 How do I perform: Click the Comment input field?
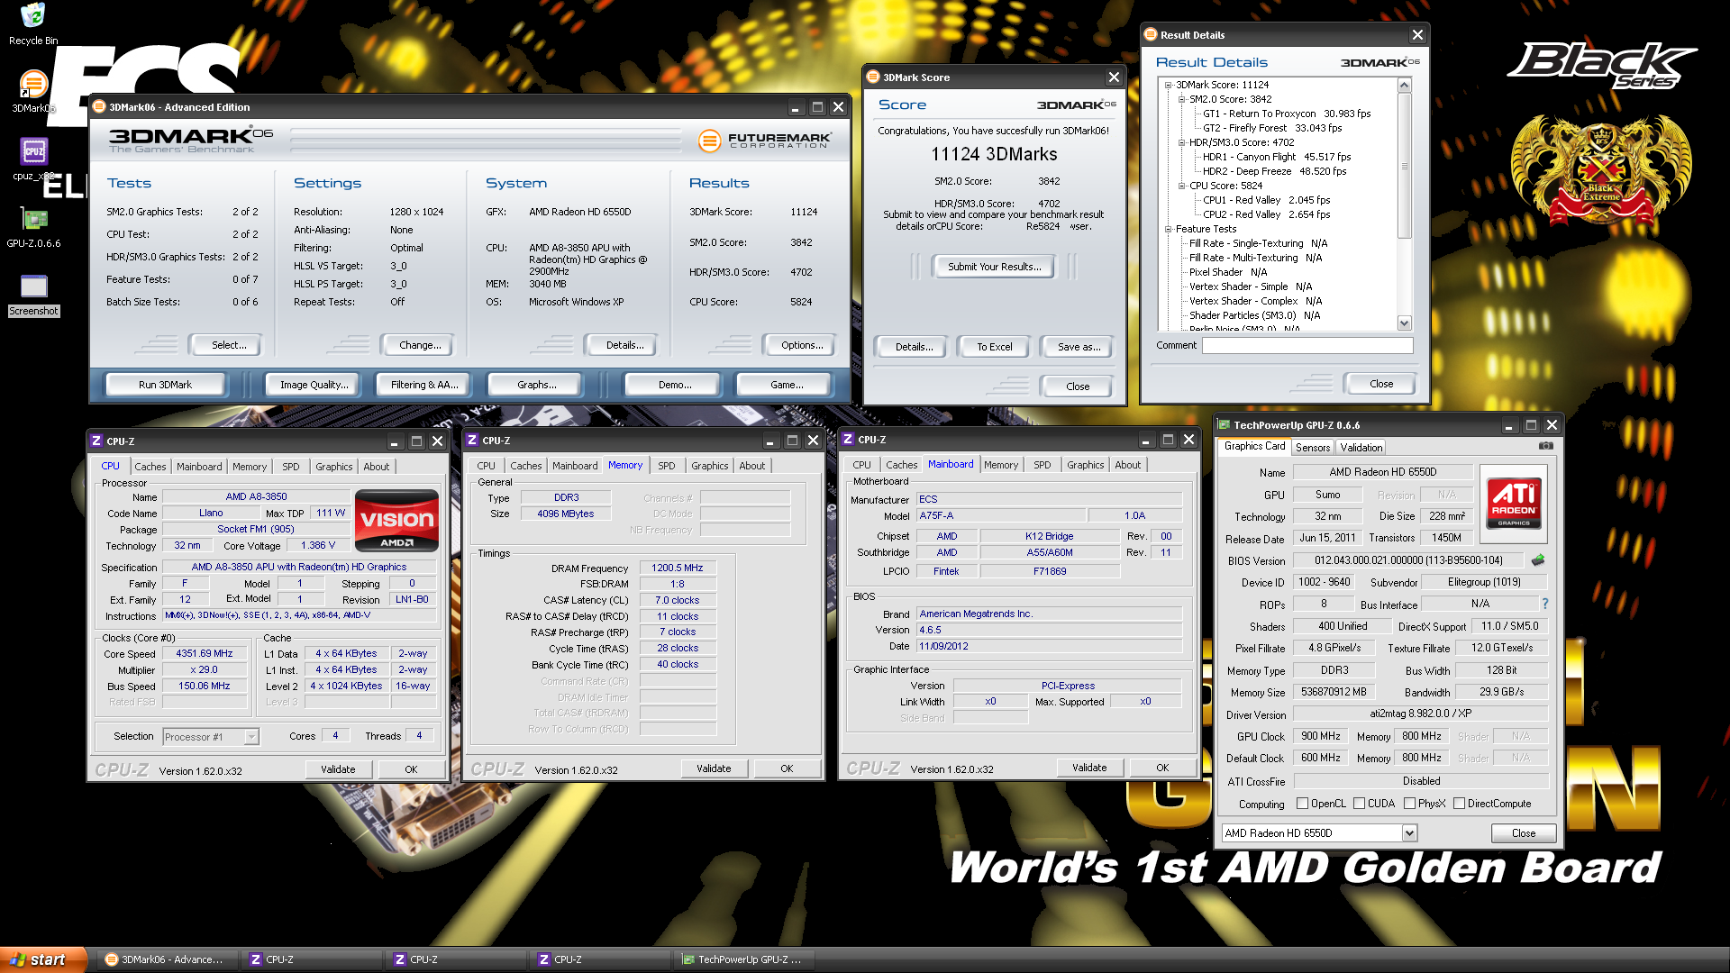(x=1307, y=345)
